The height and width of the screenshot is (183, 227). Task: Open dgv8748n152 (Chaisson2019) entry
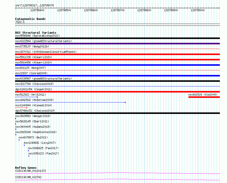coord(35,111)
